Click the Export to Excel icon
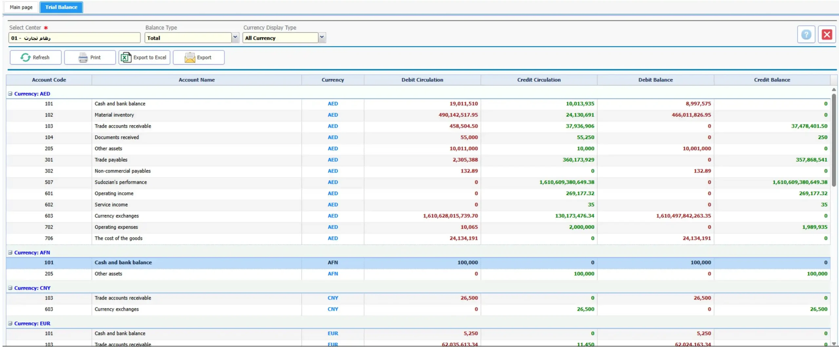Screen dimensions: 839x347 pyautogui.click(x=126, y=57)
